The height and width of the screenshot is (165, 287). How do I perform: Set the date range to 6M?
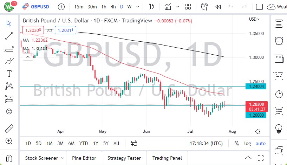click(71, 143)
